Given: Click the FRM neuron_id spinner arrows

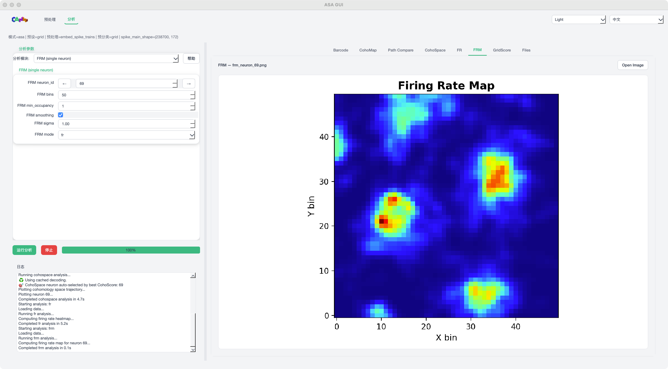Looking at the screenshot, I should click(175, 84).
